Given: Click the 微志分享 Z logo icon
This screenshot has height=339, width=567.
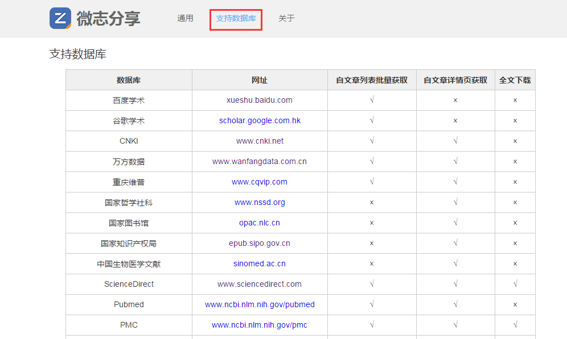Looking at the screenshot, I should (x=60, y=18).
